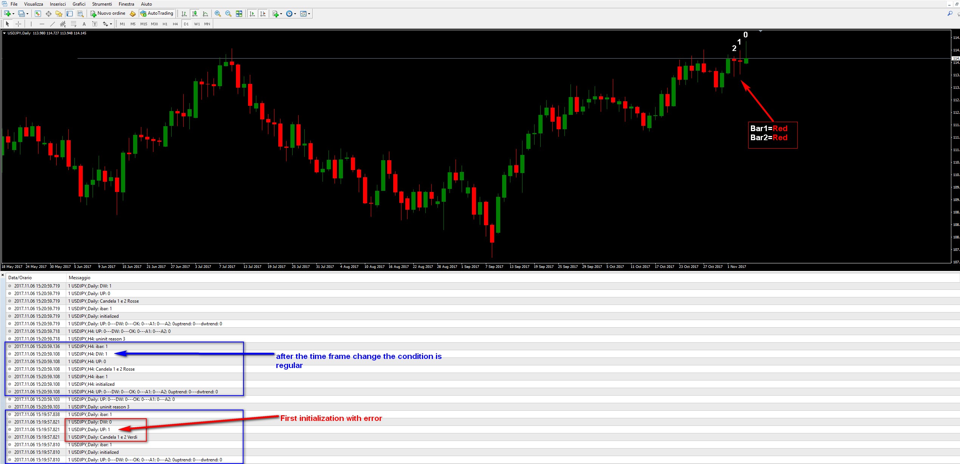The image size is (960, 464).
Task: Click the Templates icon
Action: point(303,14)
